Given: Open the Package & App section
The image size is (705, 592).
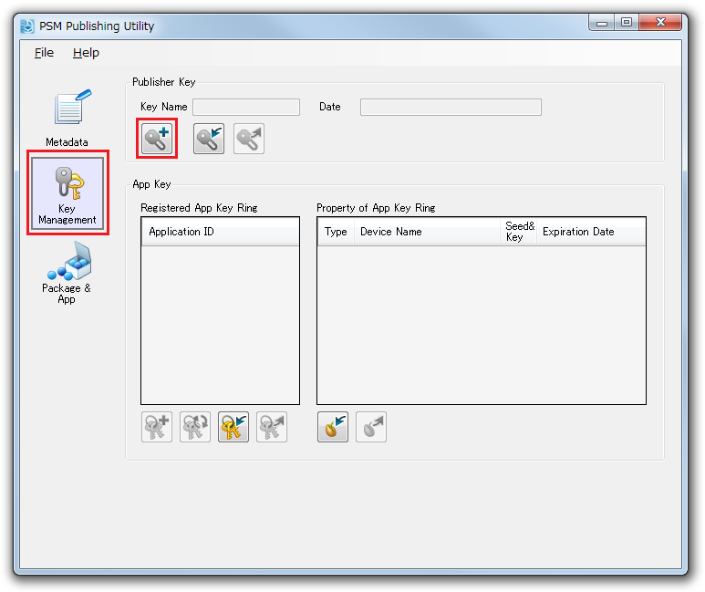Looking at the screenshot, I should (x=67, y=273).
